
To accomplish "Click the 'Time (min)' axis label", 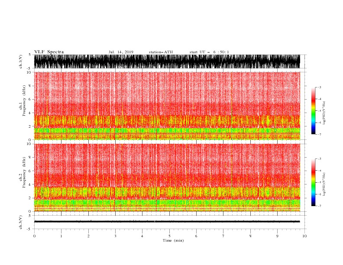I will click(x=173, y=240).
